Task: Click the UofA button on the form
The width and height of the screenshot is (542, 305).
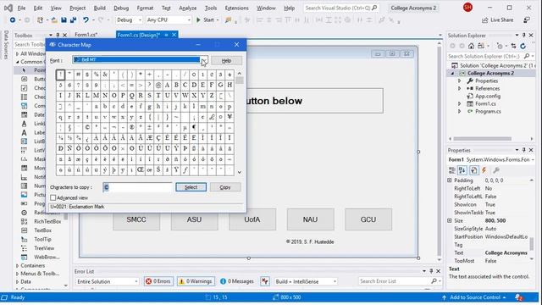Action: [252, 219]
